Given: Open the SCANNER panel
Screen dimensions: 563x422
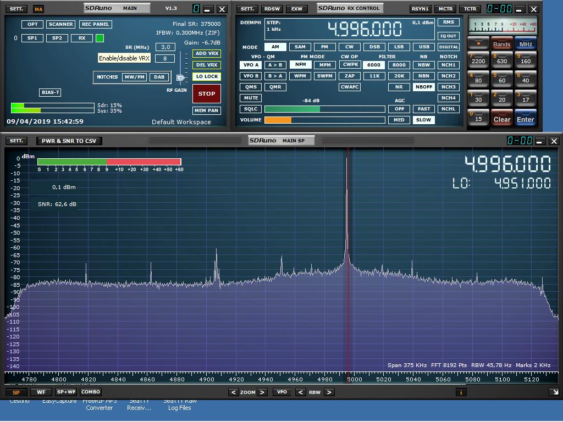Looking at the screenshot, I should pyautogui.click(x=60, y=24).
